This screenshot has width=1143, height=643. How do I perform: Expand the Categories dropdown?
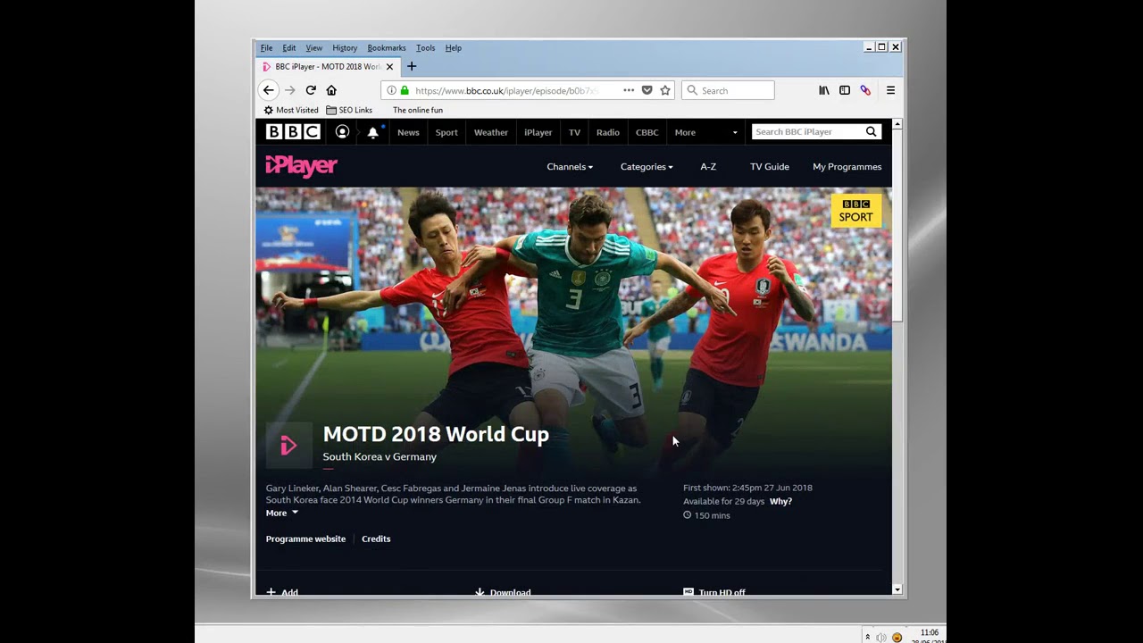[647, 167]
